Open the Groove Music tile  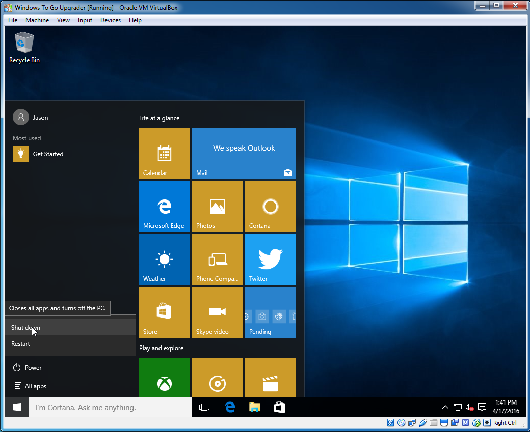[x=217, y=378]
